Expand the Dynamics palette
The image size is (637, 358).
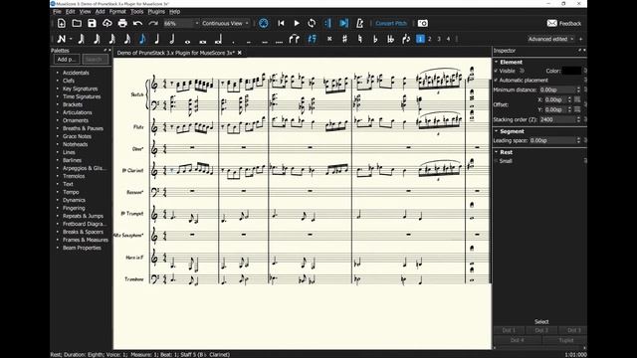[x=74, y=200]
